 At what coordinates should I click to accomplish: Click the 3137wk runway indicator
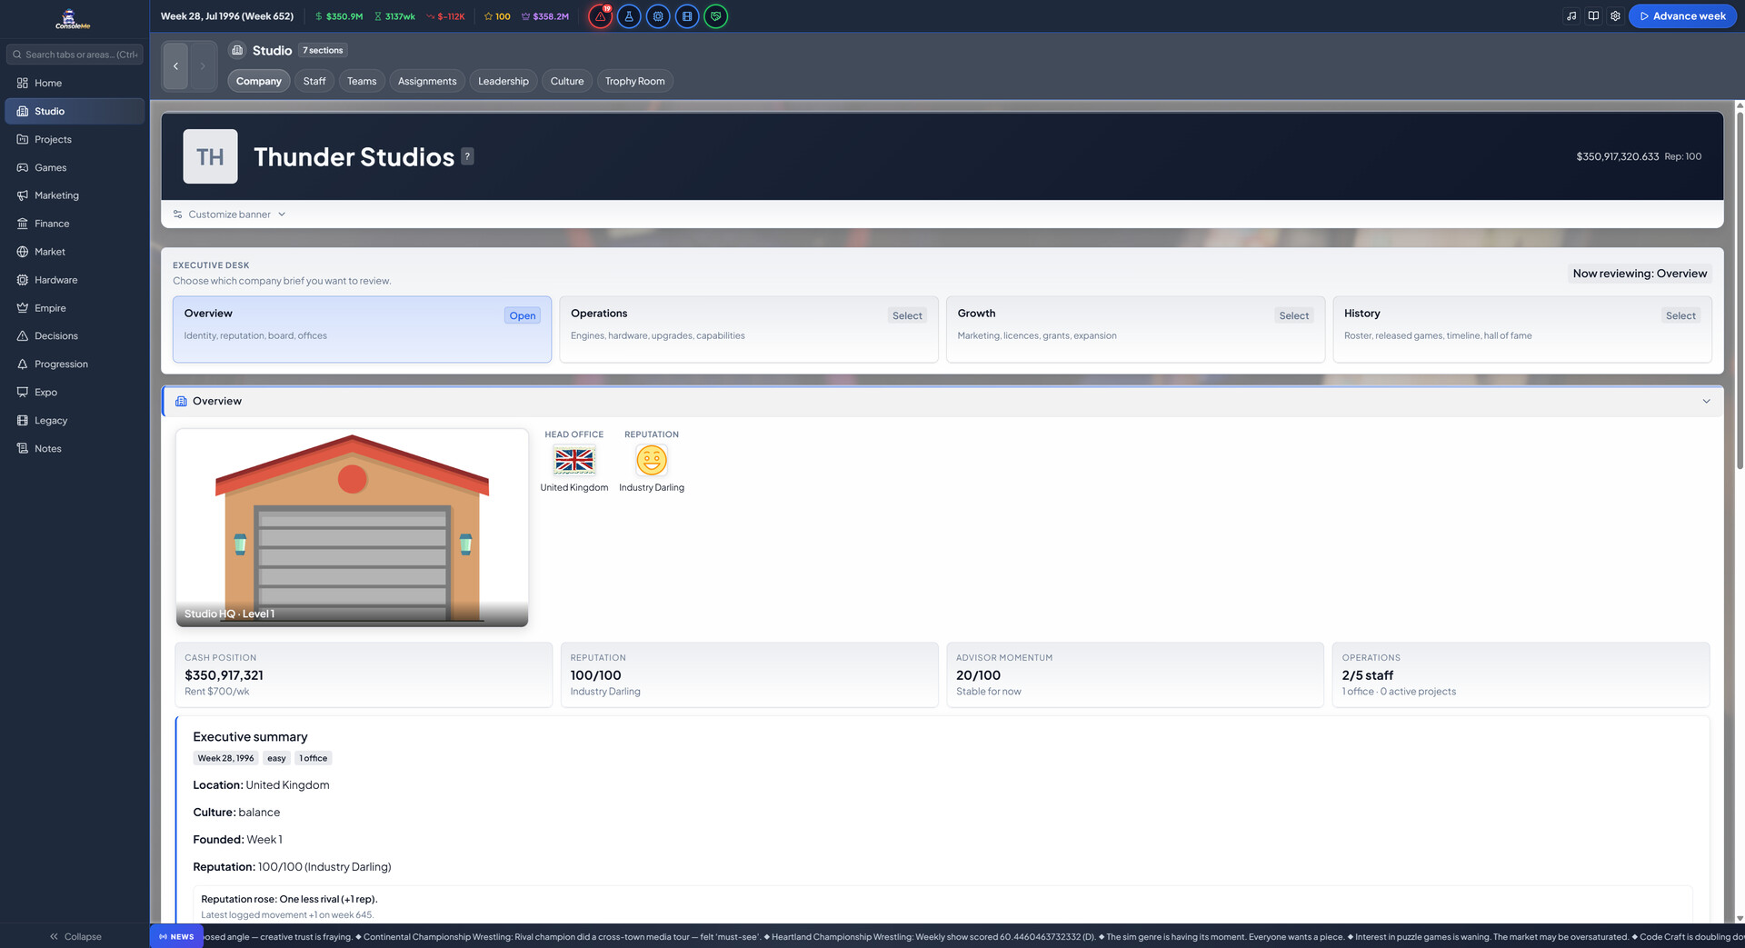click(394, 16)
